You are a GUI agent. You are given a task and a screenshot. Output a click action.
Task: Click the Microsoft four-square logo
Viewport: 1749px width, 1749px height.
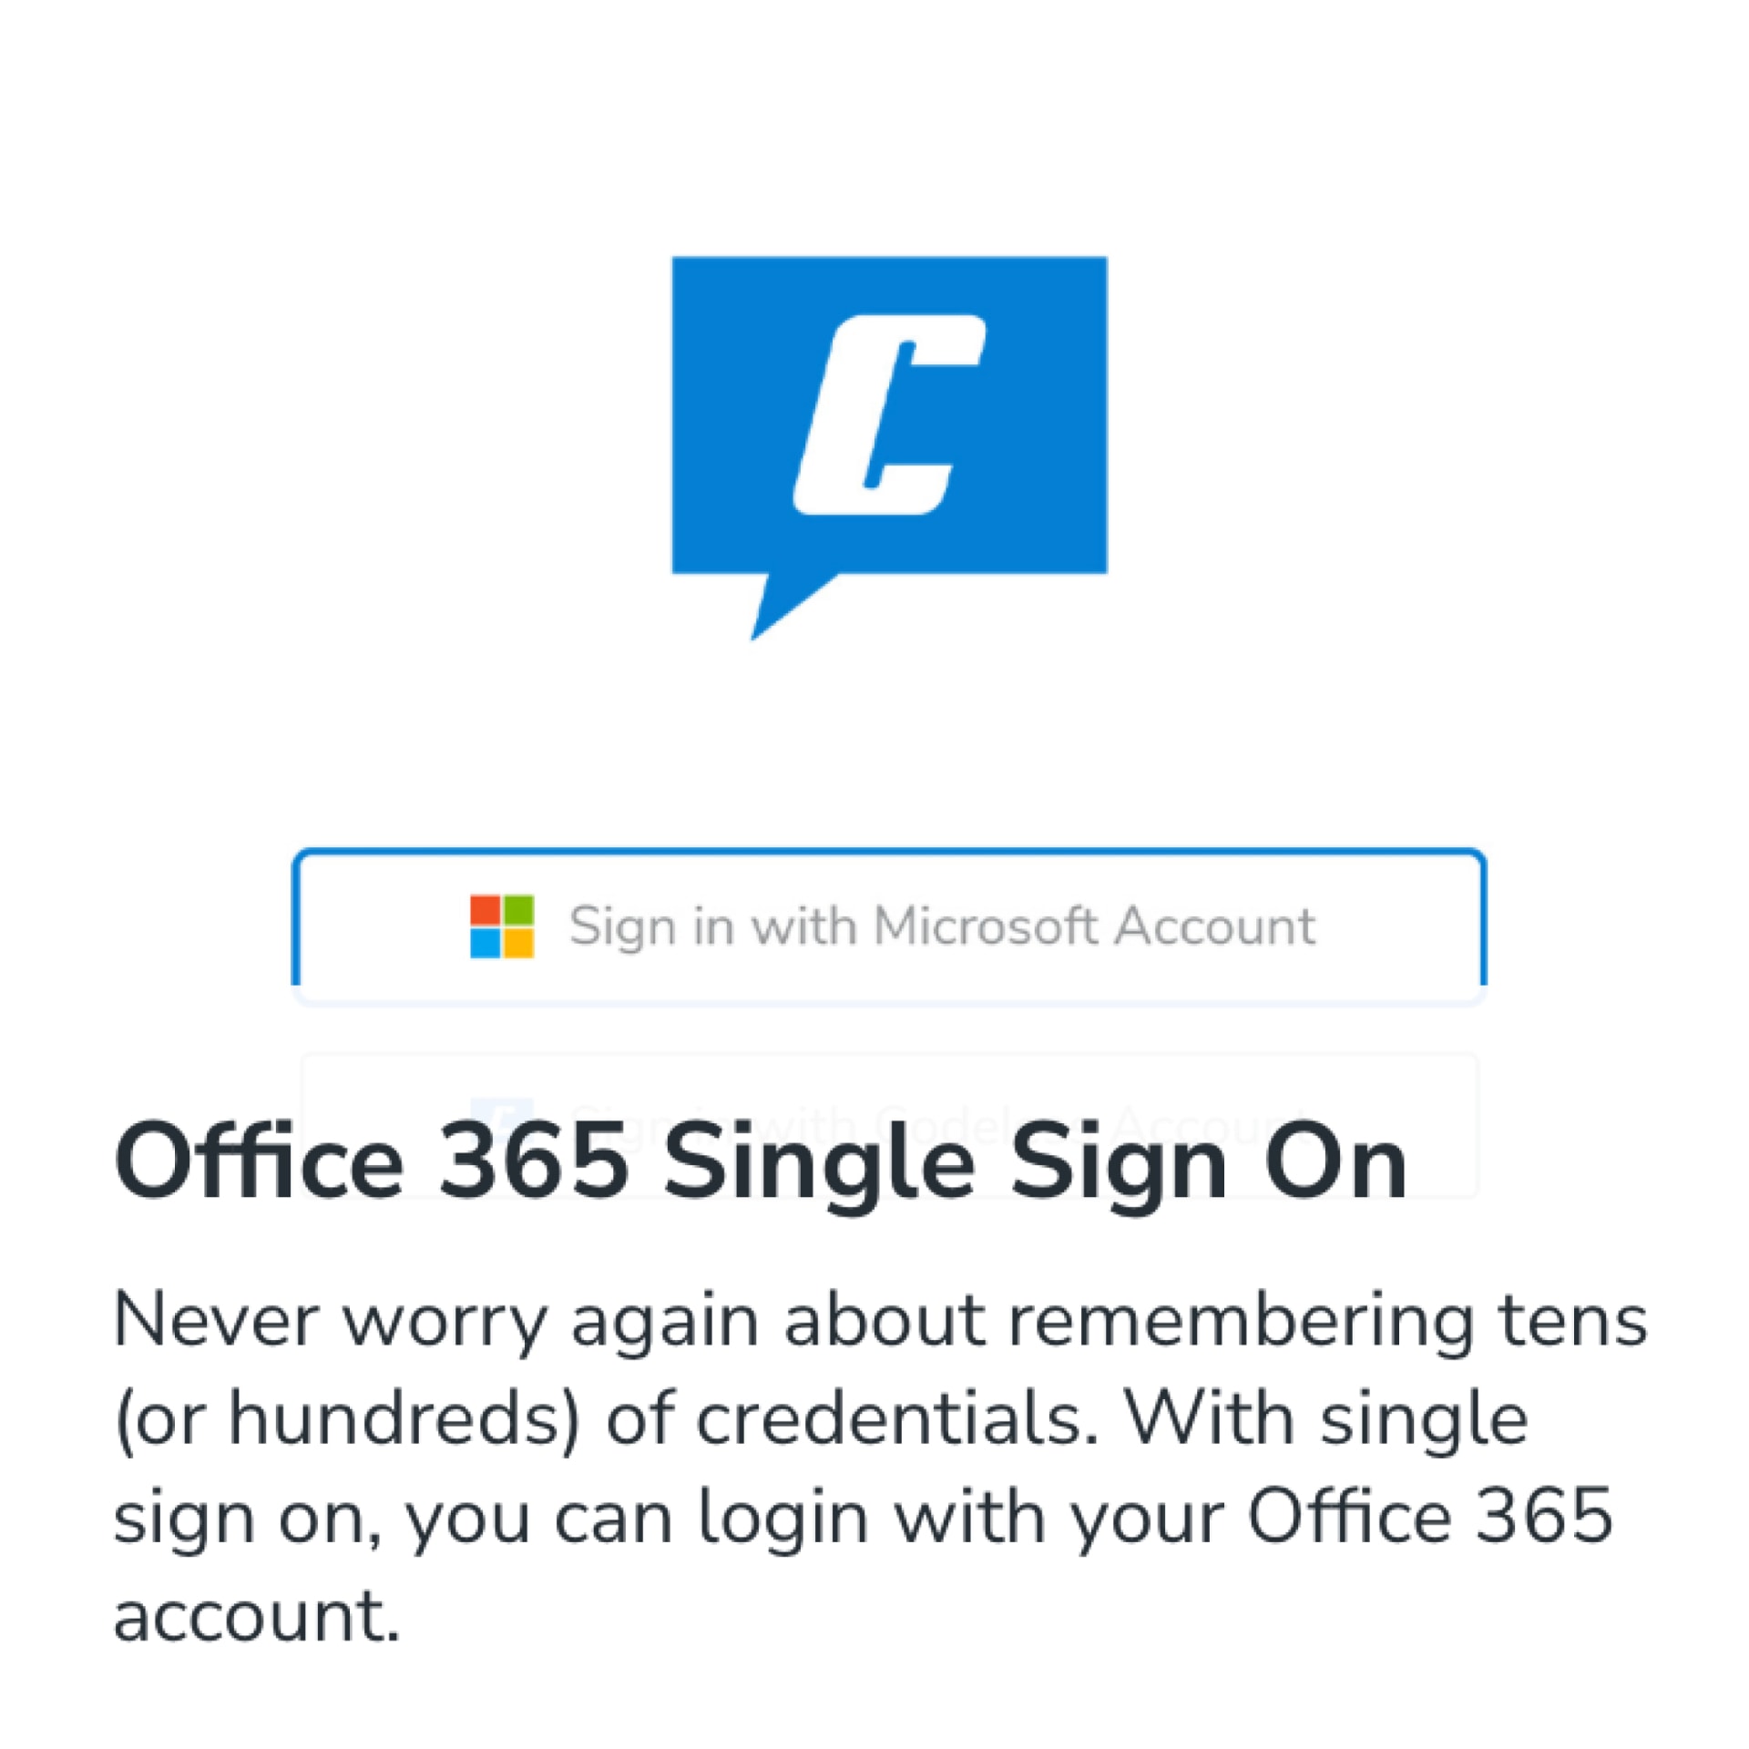coord(502,926)
